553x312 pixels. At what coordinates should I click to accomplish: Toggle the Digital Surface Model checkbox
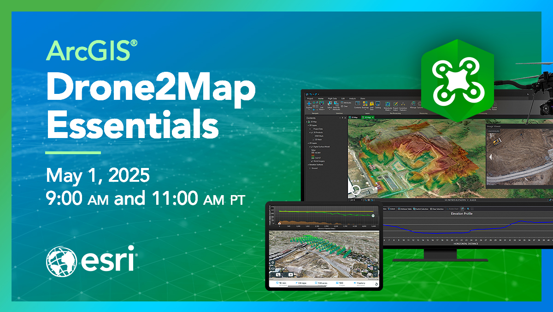[312, 147]
